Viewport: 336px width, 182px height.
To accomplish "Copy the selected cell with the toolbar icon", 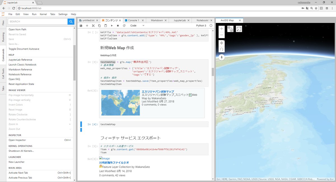I will pos(99,25).
